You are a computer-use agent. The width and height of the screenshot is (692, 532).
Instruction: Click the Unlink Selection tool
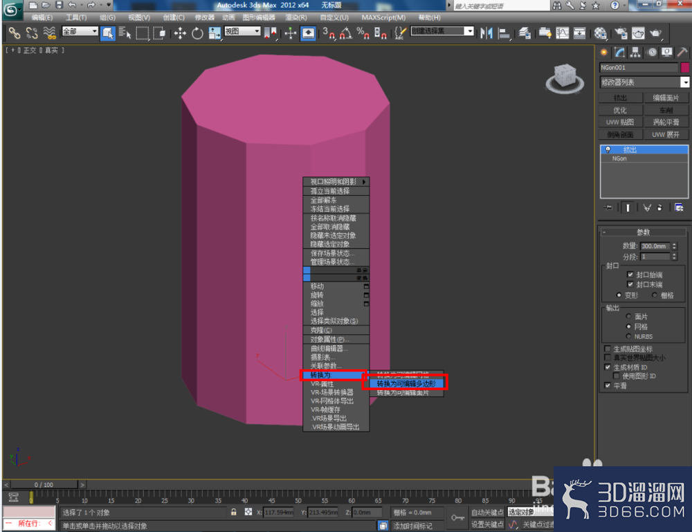(x=31, y=33)
